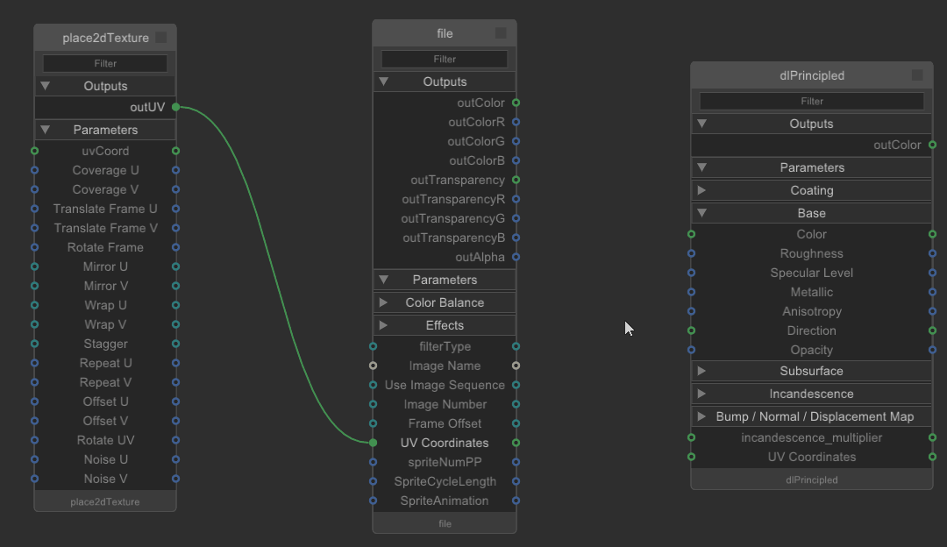Screen dimensions: 947x547
Task: Click the outAlpha output port of file node
Action: coord(515,257)
